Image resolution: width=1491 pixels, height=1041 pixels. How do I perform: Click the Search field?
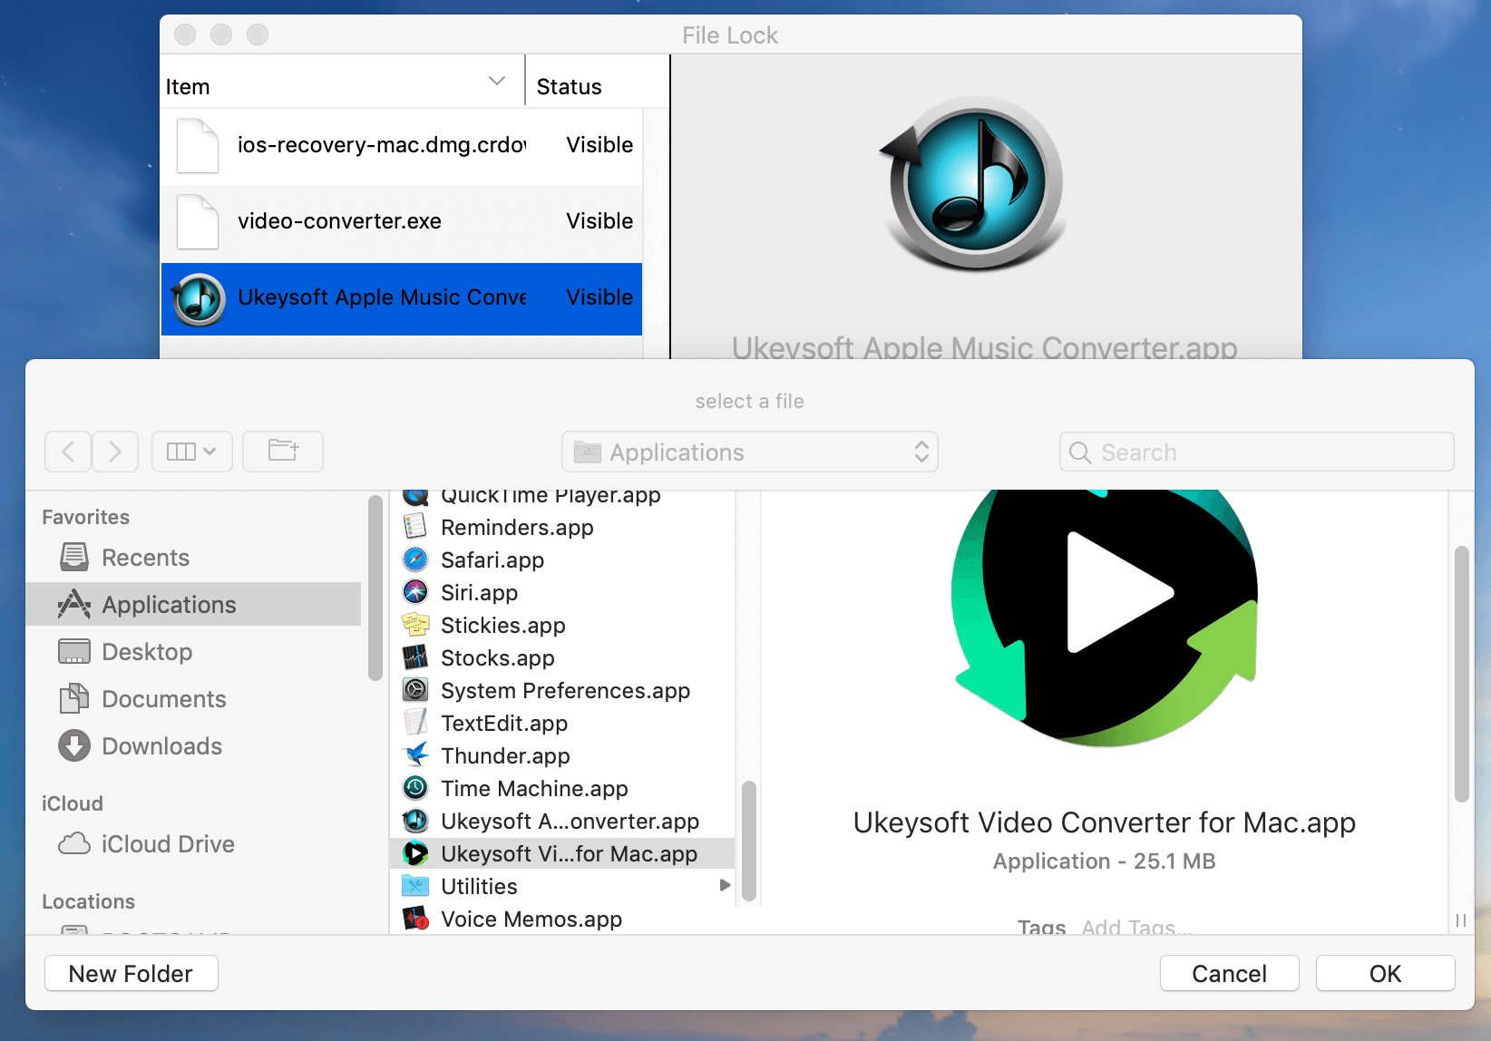(1256, 452)
